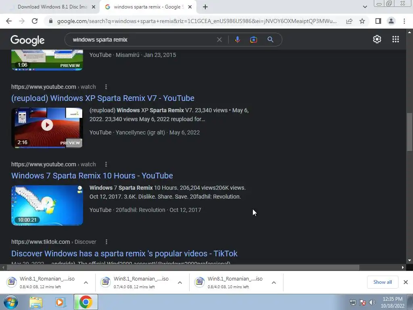
Task: Click the forward navigation arrow
Action: point(22,21)
